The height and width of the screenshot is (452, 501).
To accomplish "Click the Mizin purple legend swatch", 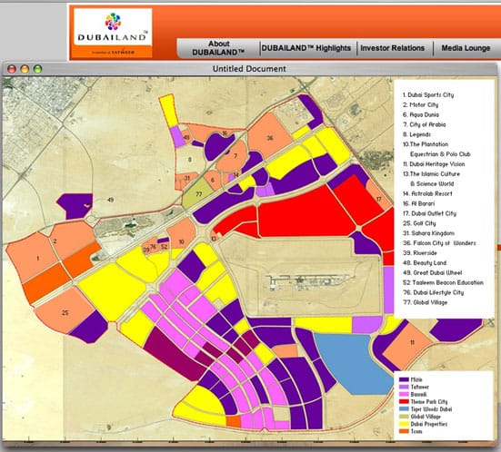I will [x=404, y=379].
